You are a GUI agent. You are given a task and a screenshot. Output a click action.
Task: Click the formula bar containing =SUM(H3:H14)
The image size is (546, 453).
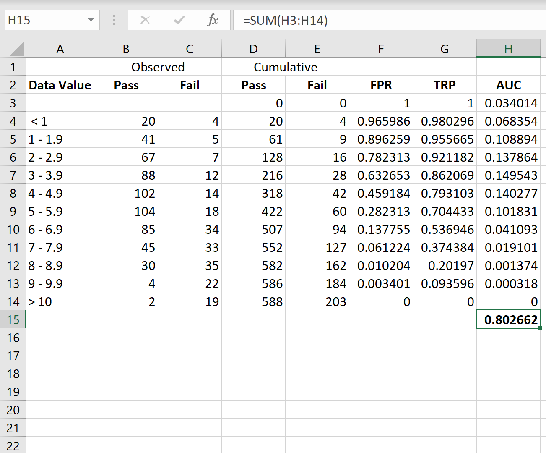(x=389, y=20)
